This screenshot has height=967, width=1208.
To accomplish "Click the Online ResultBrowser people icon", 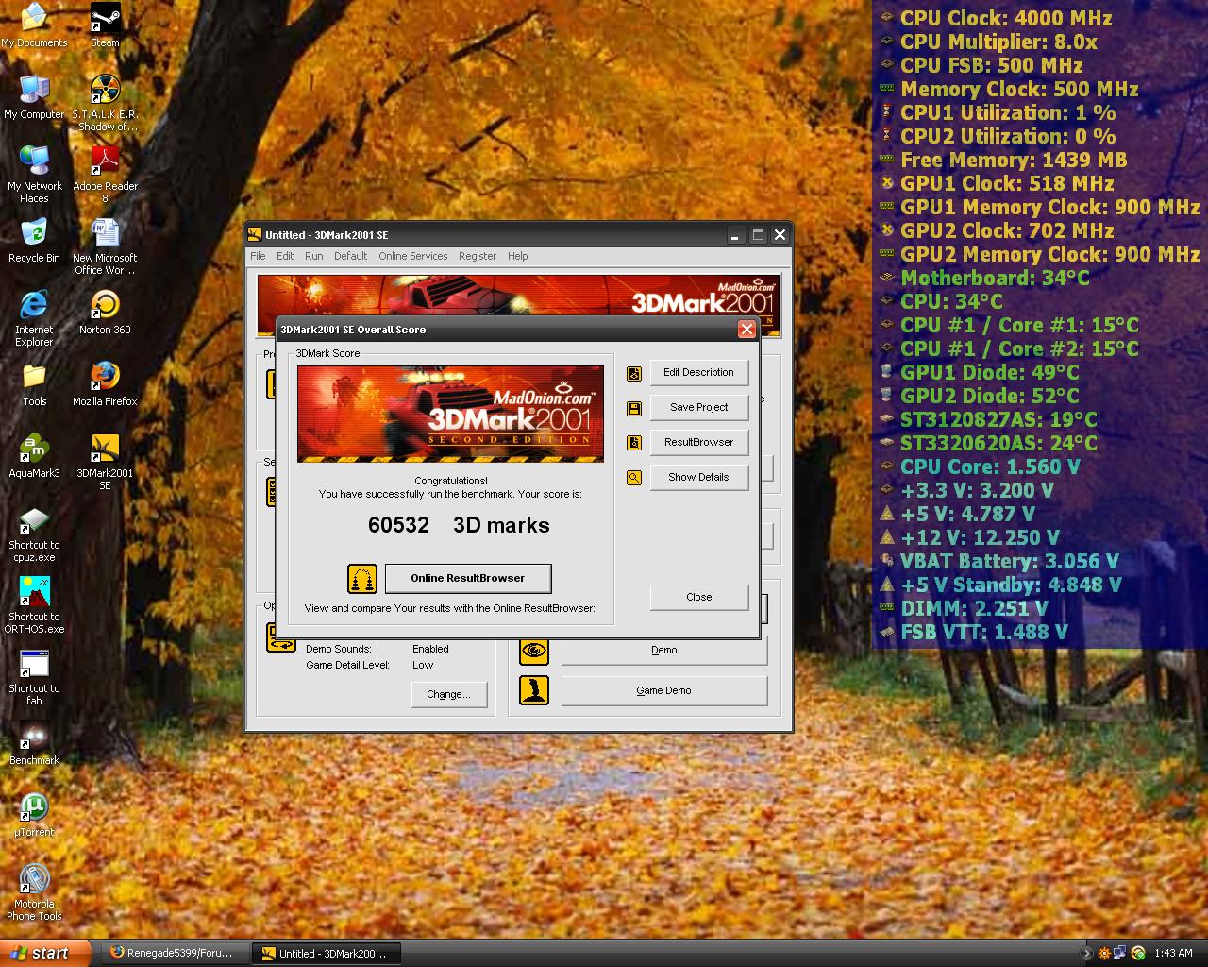I will tap(362, 578).
